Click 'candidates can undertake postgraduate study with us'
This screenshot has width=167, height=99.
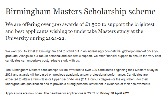(x=42, y=61)
